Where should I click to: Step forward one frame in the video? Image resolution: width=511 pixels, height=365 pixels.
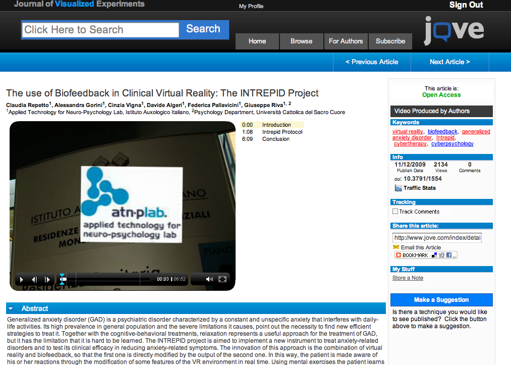coord(47,279)
